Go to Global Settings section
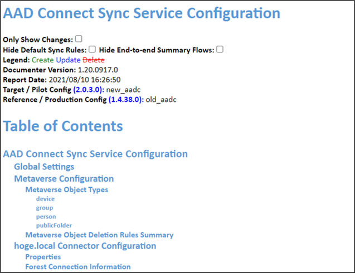The width and height of the screenshot is (355, 273). pos(44,167)
